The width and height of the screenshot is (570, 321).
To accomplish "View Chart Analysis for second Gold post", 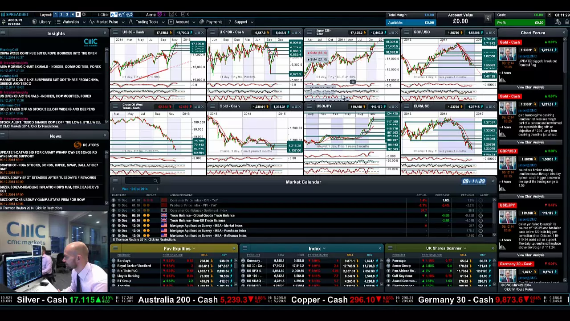I will [531, 142].
